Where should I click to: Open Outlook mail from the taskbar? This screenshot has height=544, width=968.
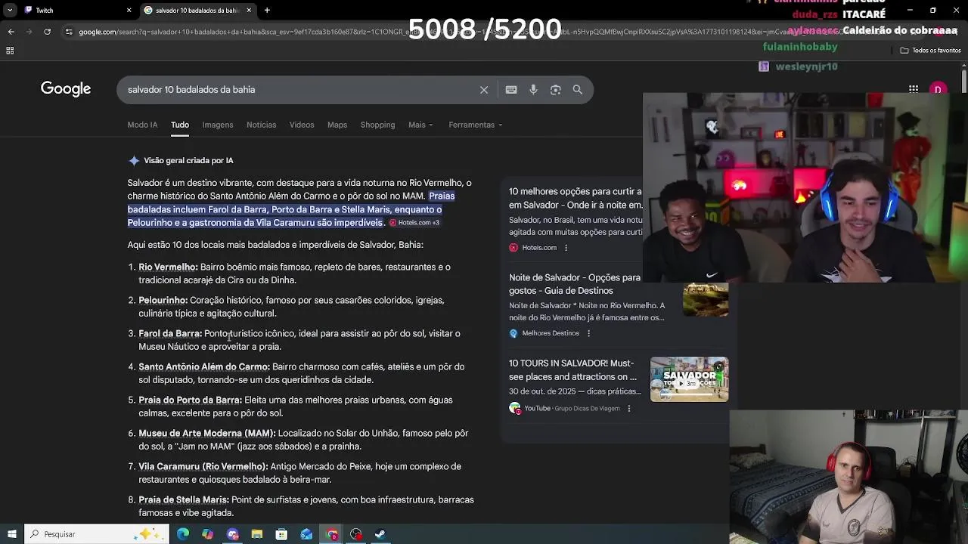click(x=306, y=534)
